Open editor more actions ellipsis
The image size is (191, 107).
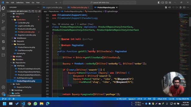point(188,7)
